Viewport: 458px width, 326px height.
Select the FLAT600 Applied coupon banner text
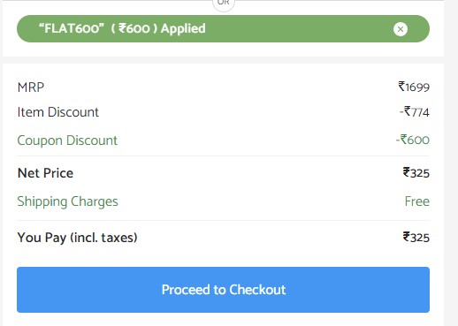[x=122, y=28]
